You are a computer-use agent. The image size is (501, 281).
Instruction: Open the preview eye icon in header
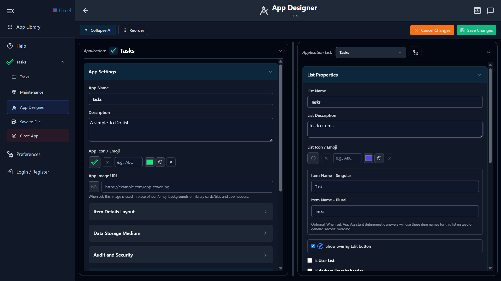tap(477, 11)
